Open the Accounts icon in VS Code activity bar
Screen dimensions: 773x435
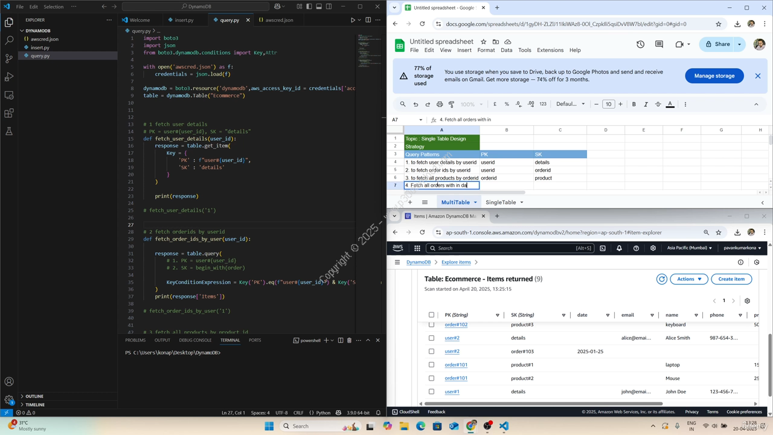pyautogui.click(x=9, y=382)
